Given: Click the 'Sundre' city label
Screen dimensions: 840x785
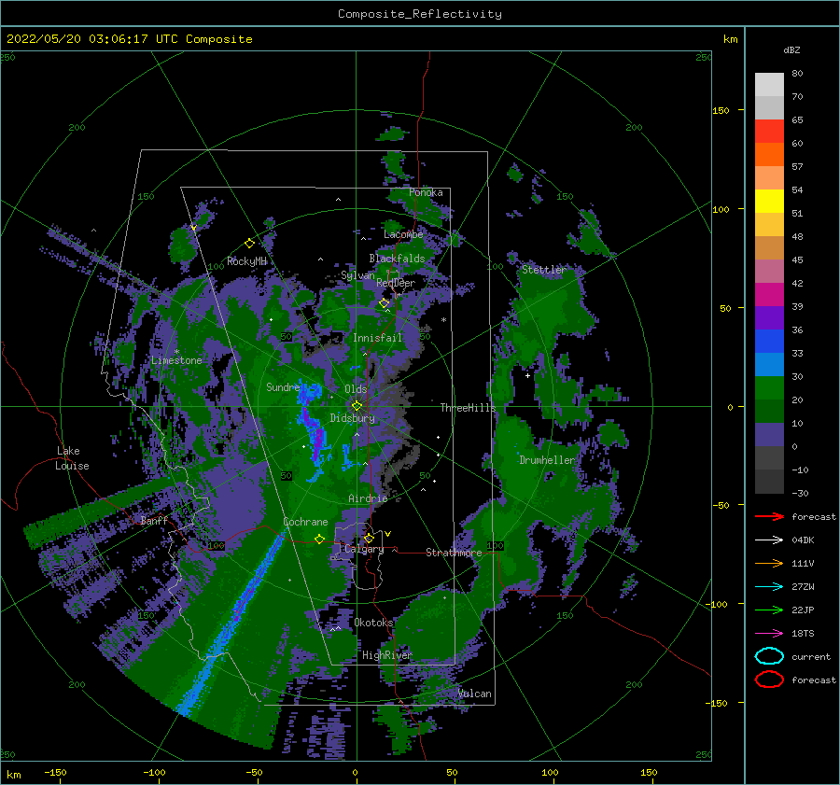Looking at the screenshot, I should (283, 386).
